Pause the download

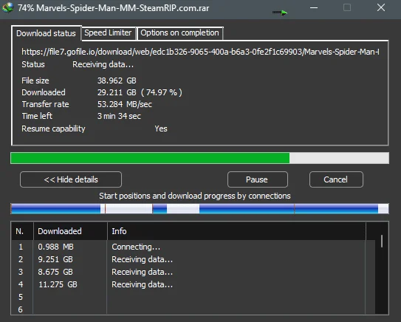click(257, 179)
